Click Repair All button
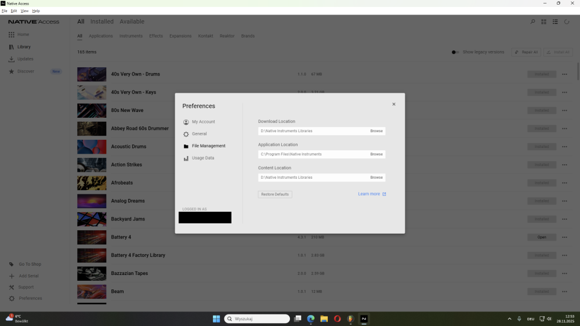The image size is (580, 326). pyautogui.click(x=526, y=52)
